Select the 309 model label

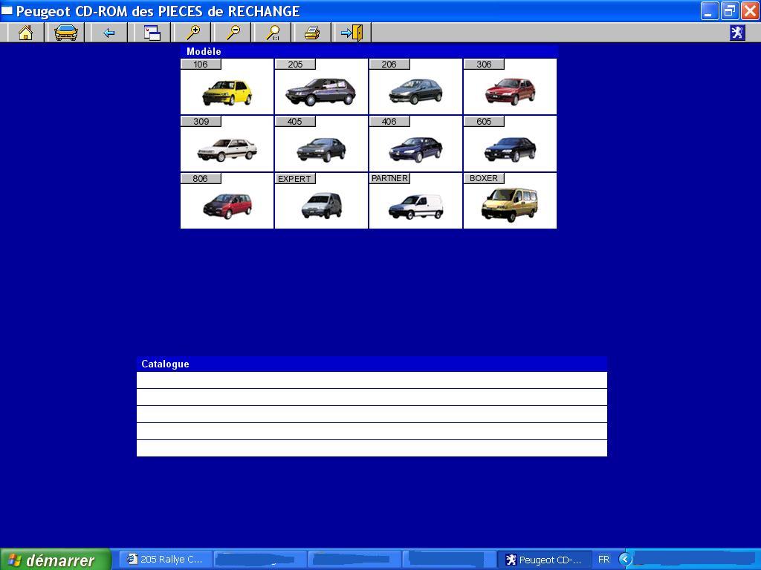[x=201, y=121]
